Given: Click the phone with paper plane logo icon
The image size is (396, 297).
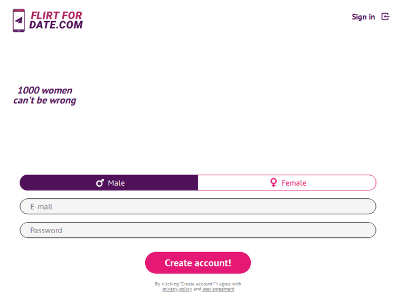Looking at the screenshot, I should pos(19,21).
